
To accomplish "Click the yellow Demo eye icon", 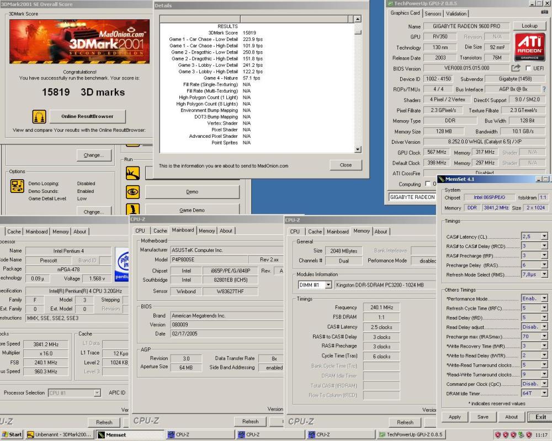I will tap(132, 192).
